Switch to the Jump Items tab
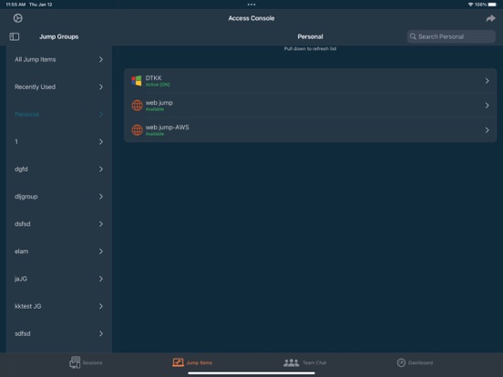This screenshot has height=377, width=503. point(192,362)
